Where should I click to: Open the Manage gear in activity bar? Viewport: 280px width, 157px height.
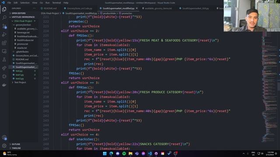click(x=4, y=146)
